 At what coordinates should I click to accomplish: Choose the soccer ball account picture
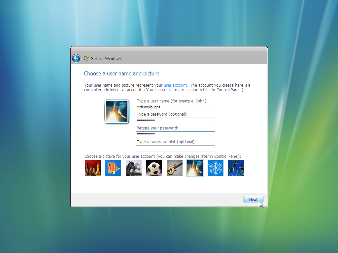[x=154, y=168]
